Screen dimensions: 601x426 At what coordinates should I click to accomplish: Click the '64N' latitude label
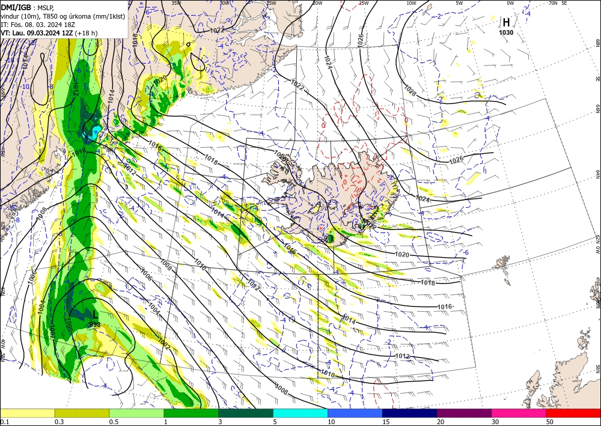click(598, 174)
